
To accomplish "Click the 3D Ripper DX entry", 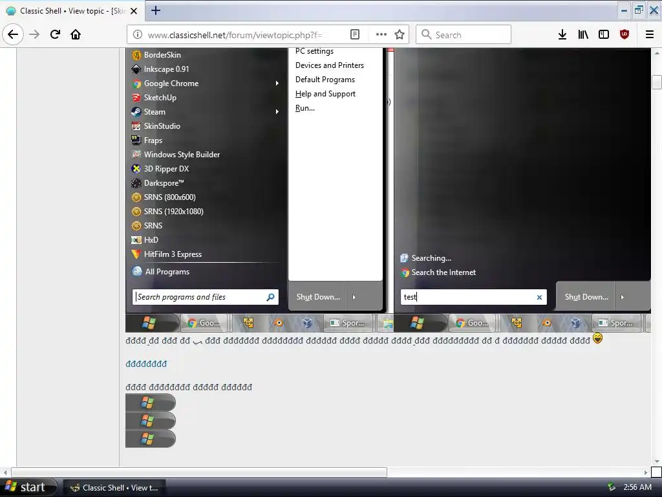I will click(x=160, y=169).
